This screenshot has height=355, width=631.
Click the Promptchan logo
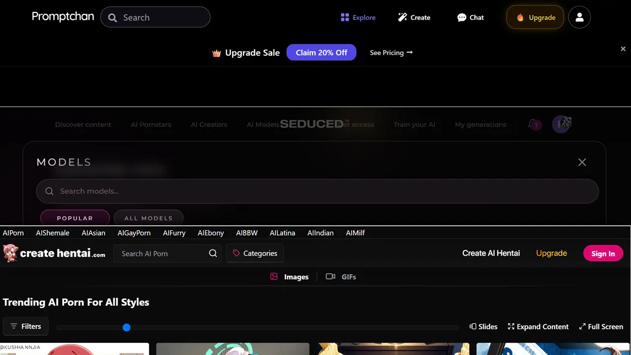click(63, 17)
